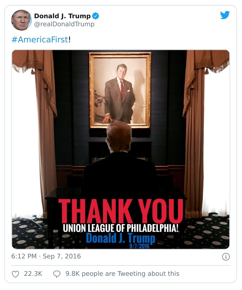The width and height of the screenshot is (242, 290).
Task: Click the blue verified badge checkmark
Action: pos(96,15)
